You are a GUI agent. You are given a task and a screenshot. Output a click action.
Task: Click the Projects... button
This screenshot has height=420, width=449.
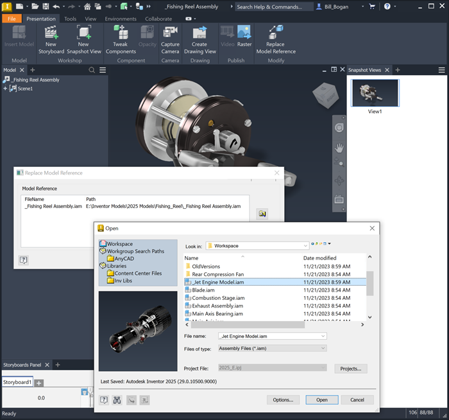pos(351,369)
